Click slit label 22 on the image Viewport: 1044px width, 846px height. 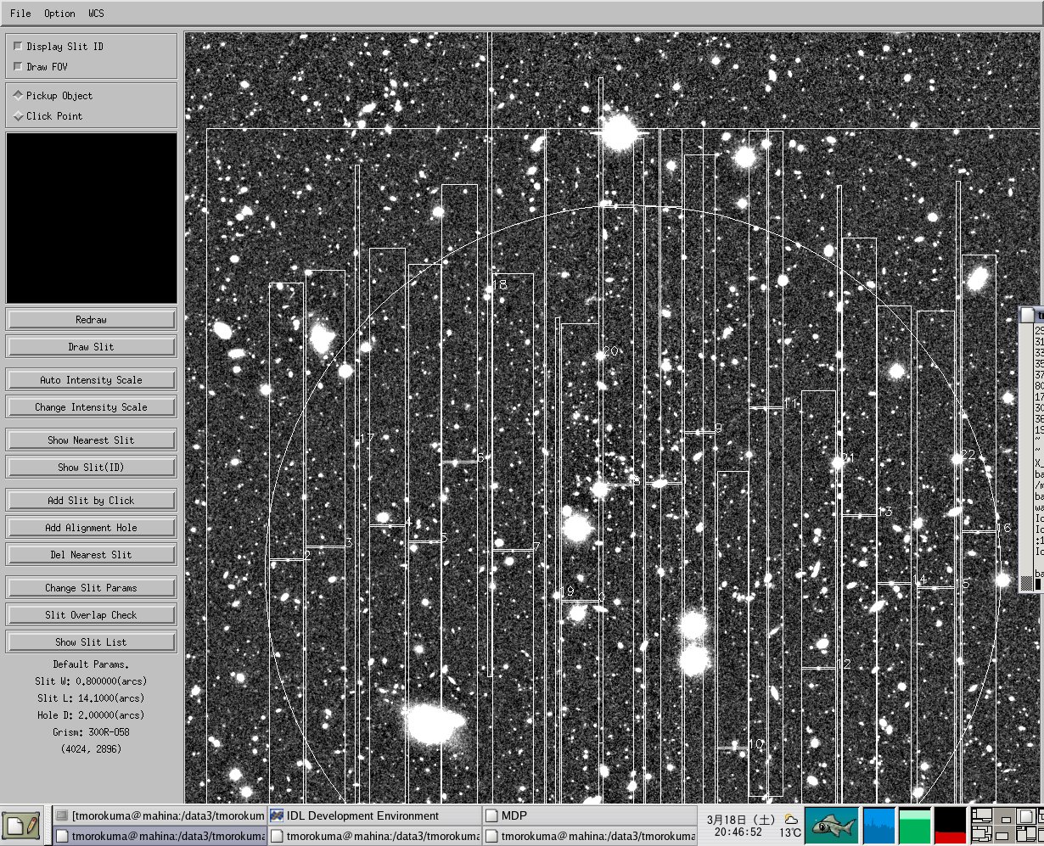click(x=968, y=454)
